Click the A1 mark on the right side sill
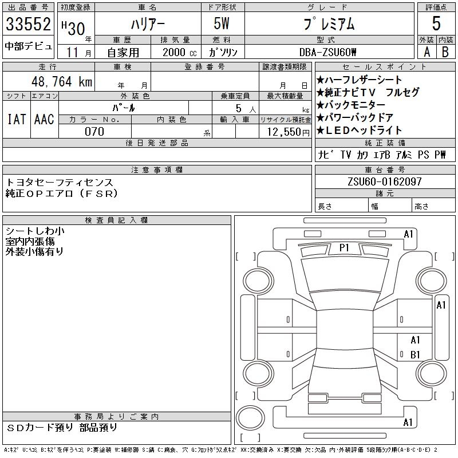Screen dimensions: 458x458 click(x=441, y=305)
